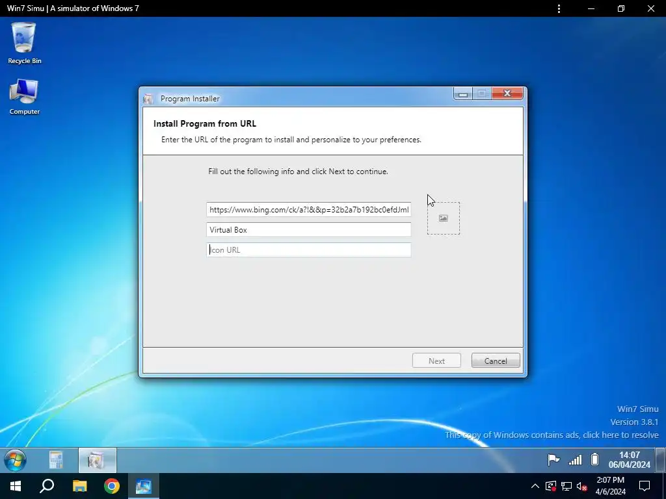Close the Program Installer dialog
Screen dimensions: 666x499
[507, 94]
